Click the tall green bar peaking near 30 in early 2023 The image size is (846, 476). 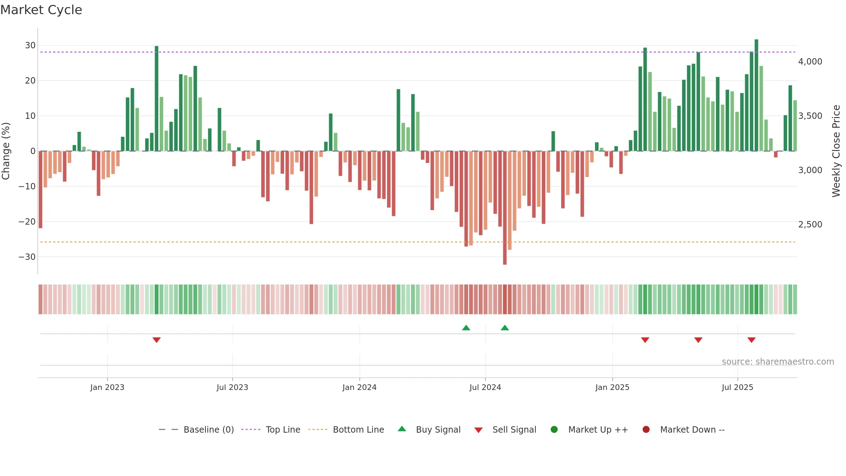(157, 98)
